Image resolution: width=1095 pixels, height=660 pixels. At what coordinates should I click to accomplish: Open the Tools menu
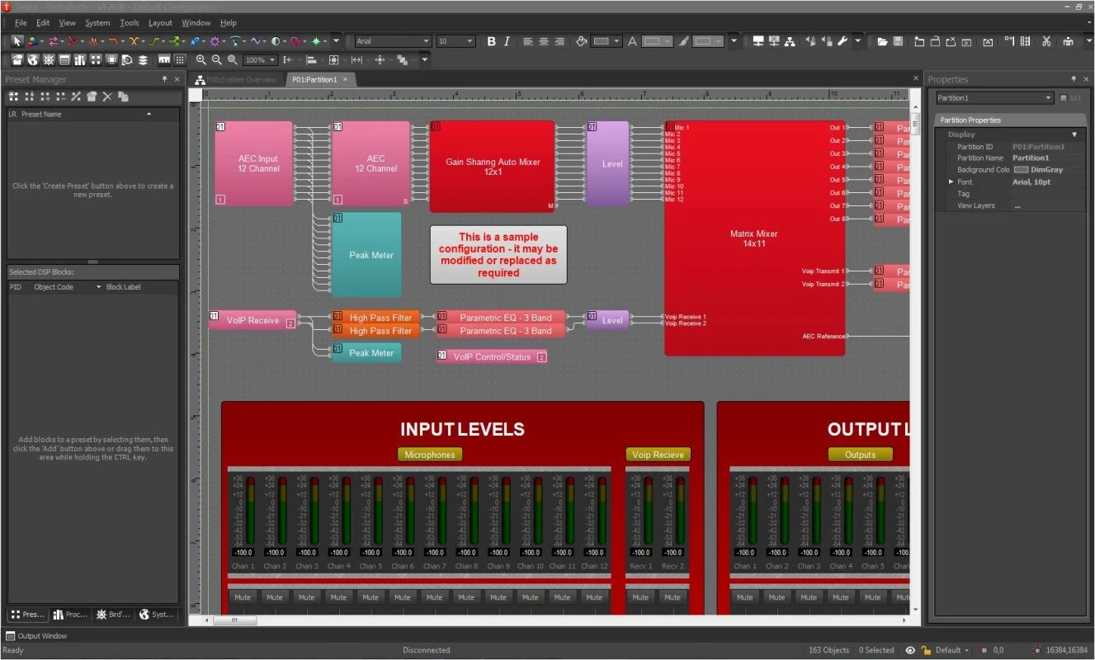(x=130, y=23)
